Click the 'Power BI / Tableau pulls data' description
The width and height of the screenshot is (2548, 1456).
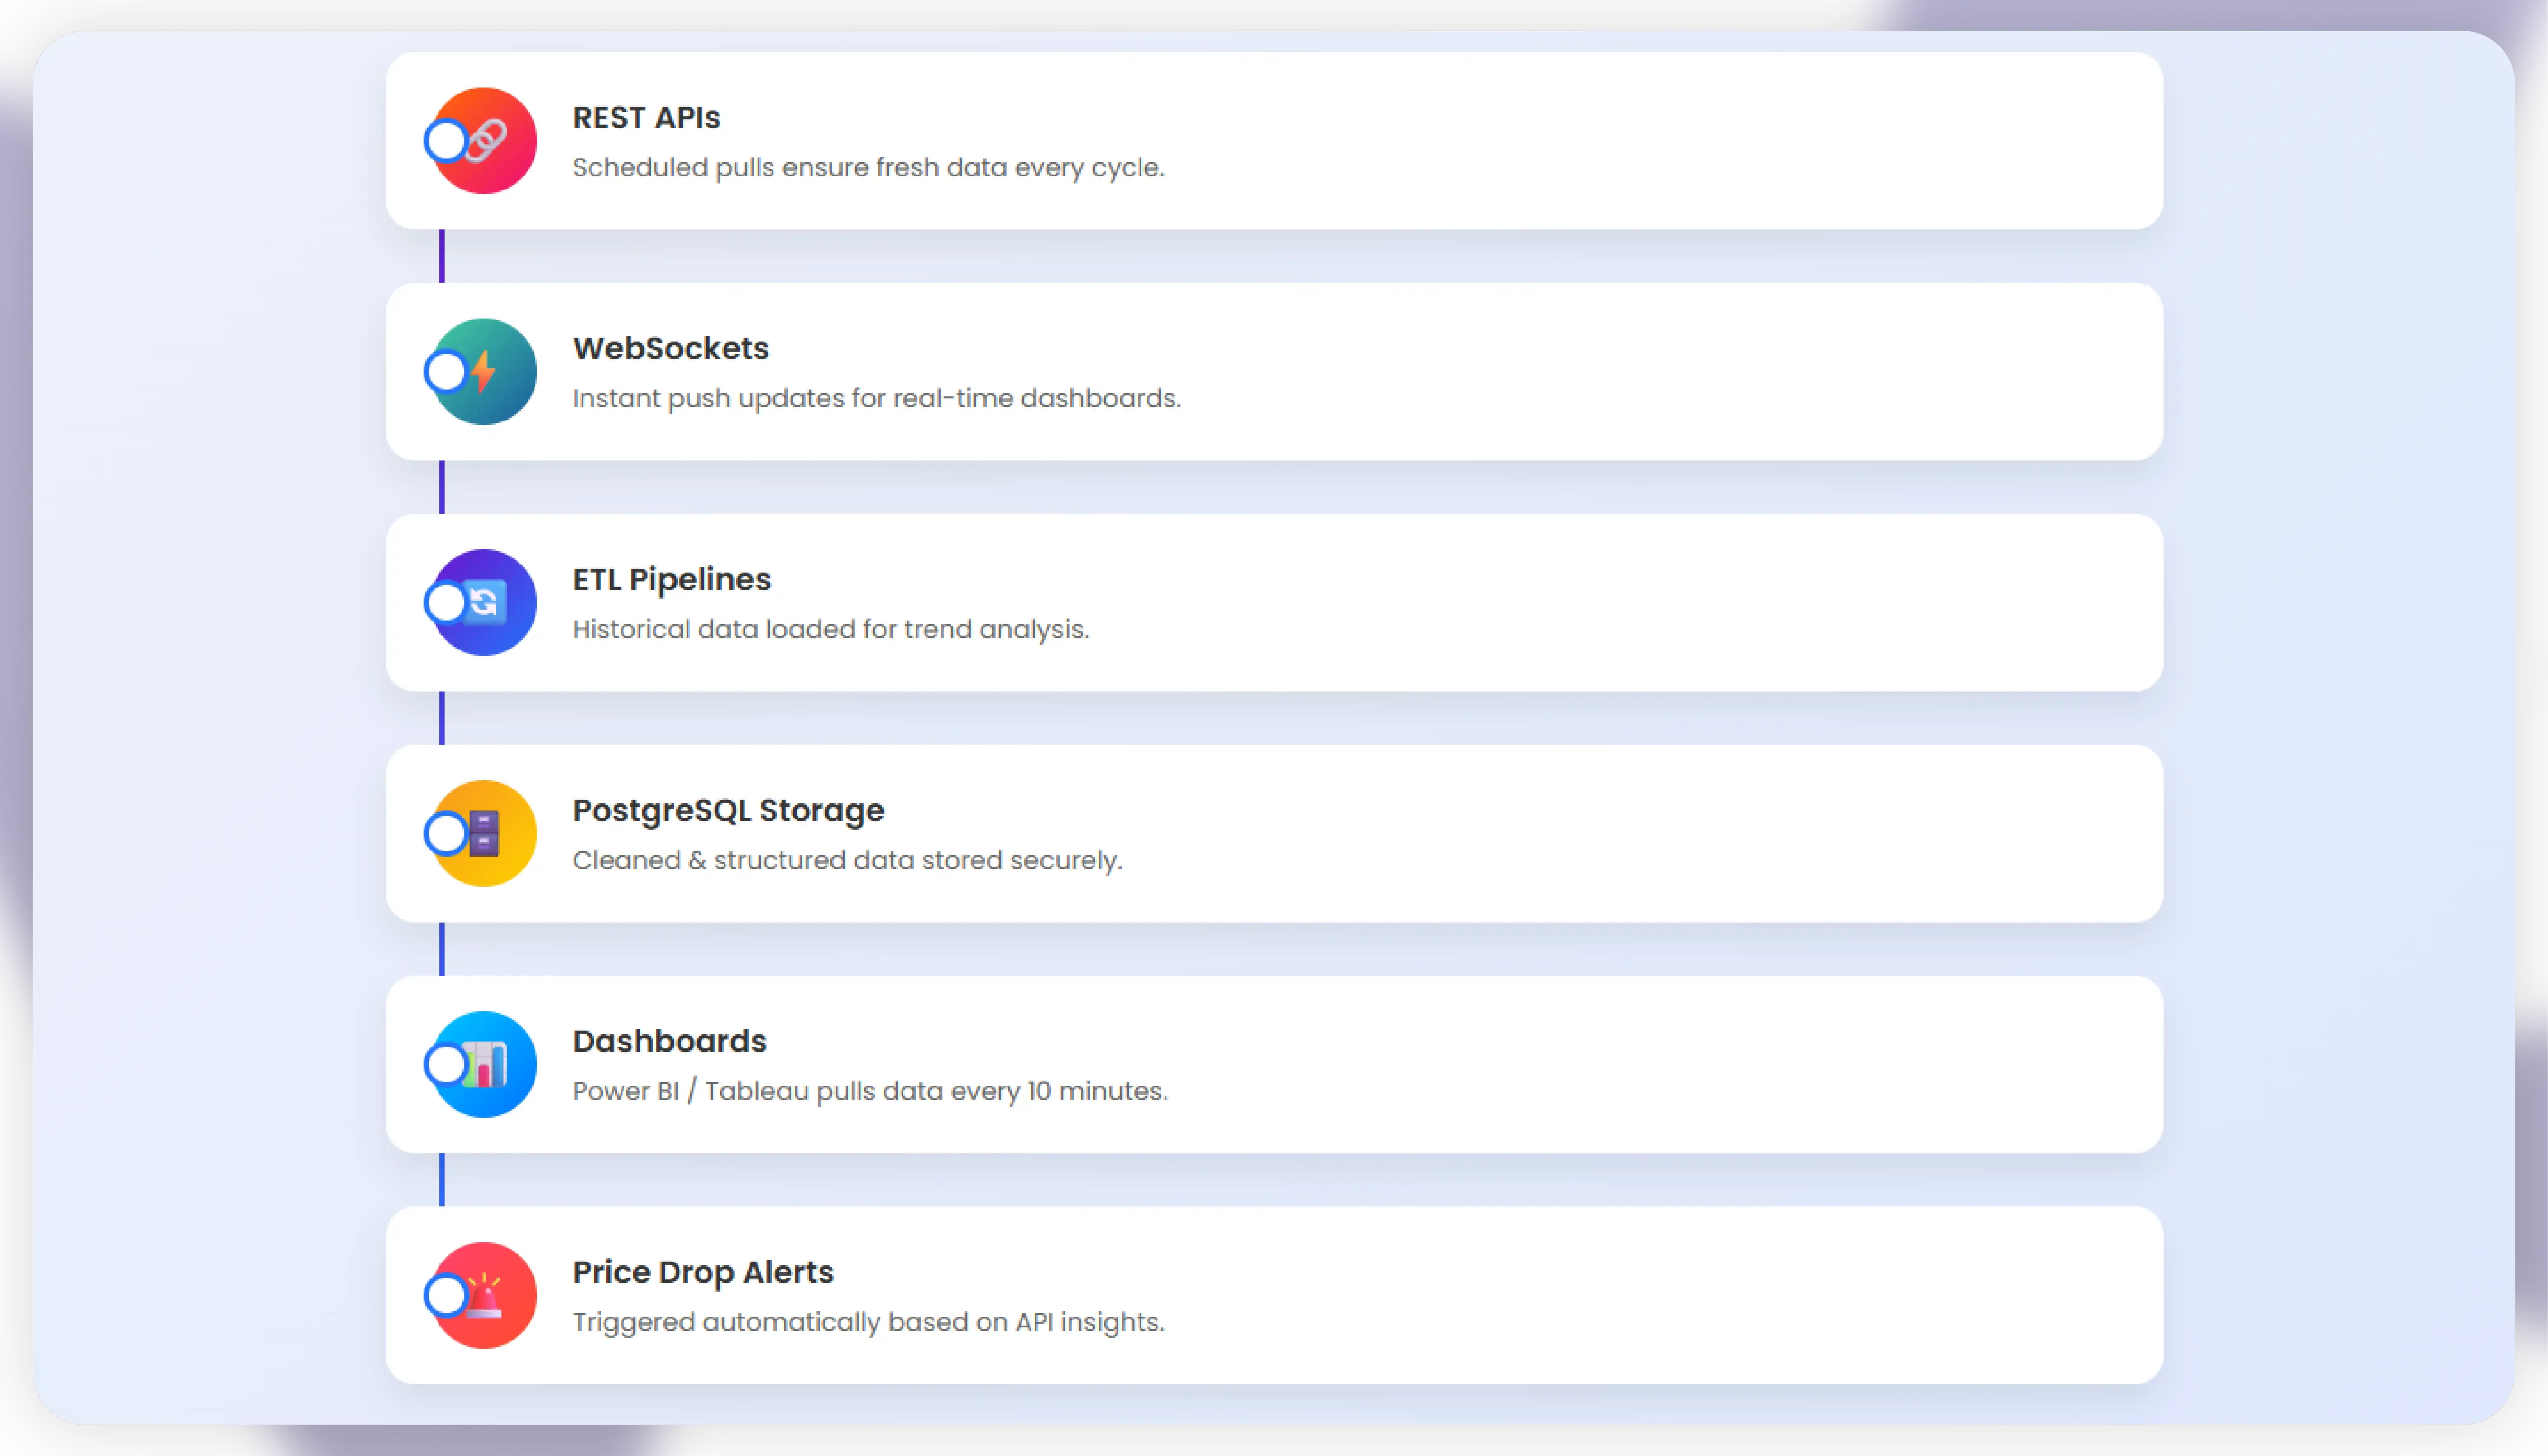click(869, 1091)
